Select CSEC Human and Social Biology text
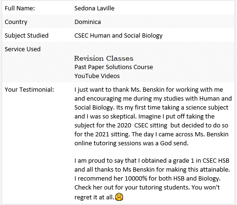The image size is (237, 205). pyautogui.click(x=118, y=36)
